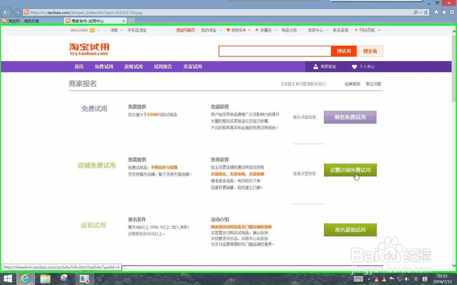Expand the 收藏夹 dropdown
457x285 pixels.
click(x=276, y=30)
